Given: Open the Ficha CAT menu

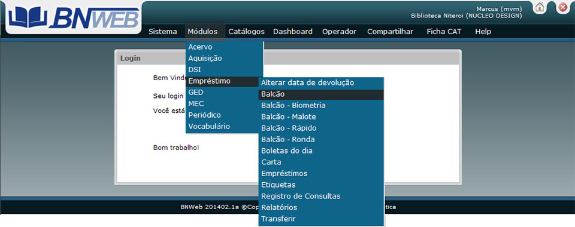Looking at the screenshot, I should click(x=444, y=32).
